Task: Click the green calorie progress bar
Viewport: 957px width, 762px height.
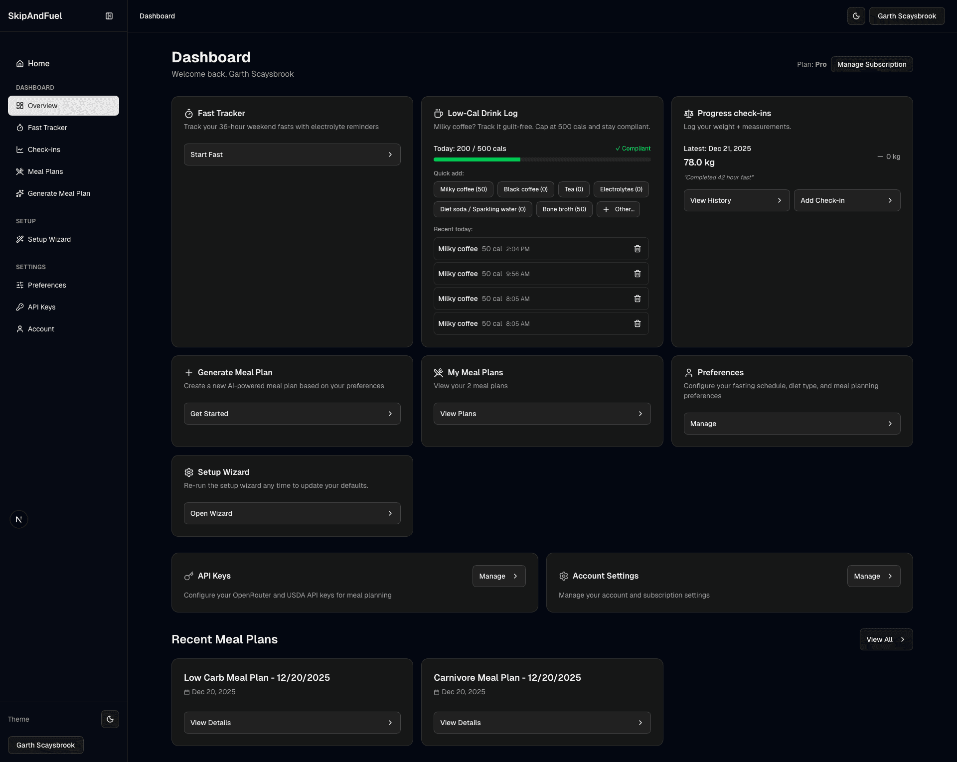Action: [477, 159]
